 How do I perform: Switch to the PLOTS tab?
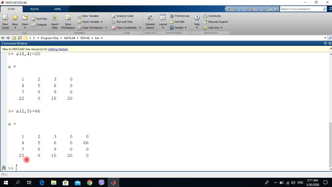coord(34,9)
